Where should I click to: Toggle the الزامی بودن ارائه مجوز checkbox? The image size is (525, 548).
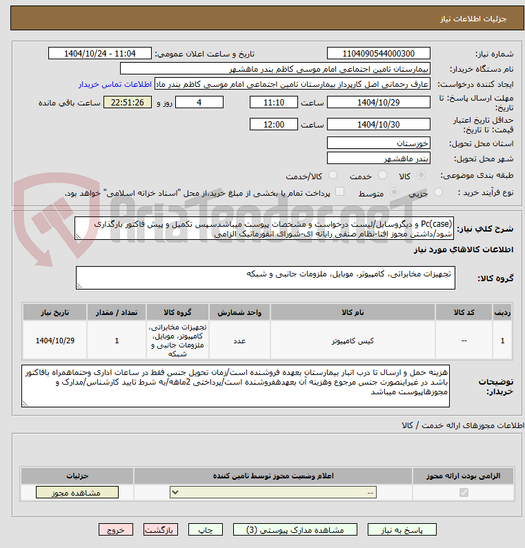[x=464, y=492]
